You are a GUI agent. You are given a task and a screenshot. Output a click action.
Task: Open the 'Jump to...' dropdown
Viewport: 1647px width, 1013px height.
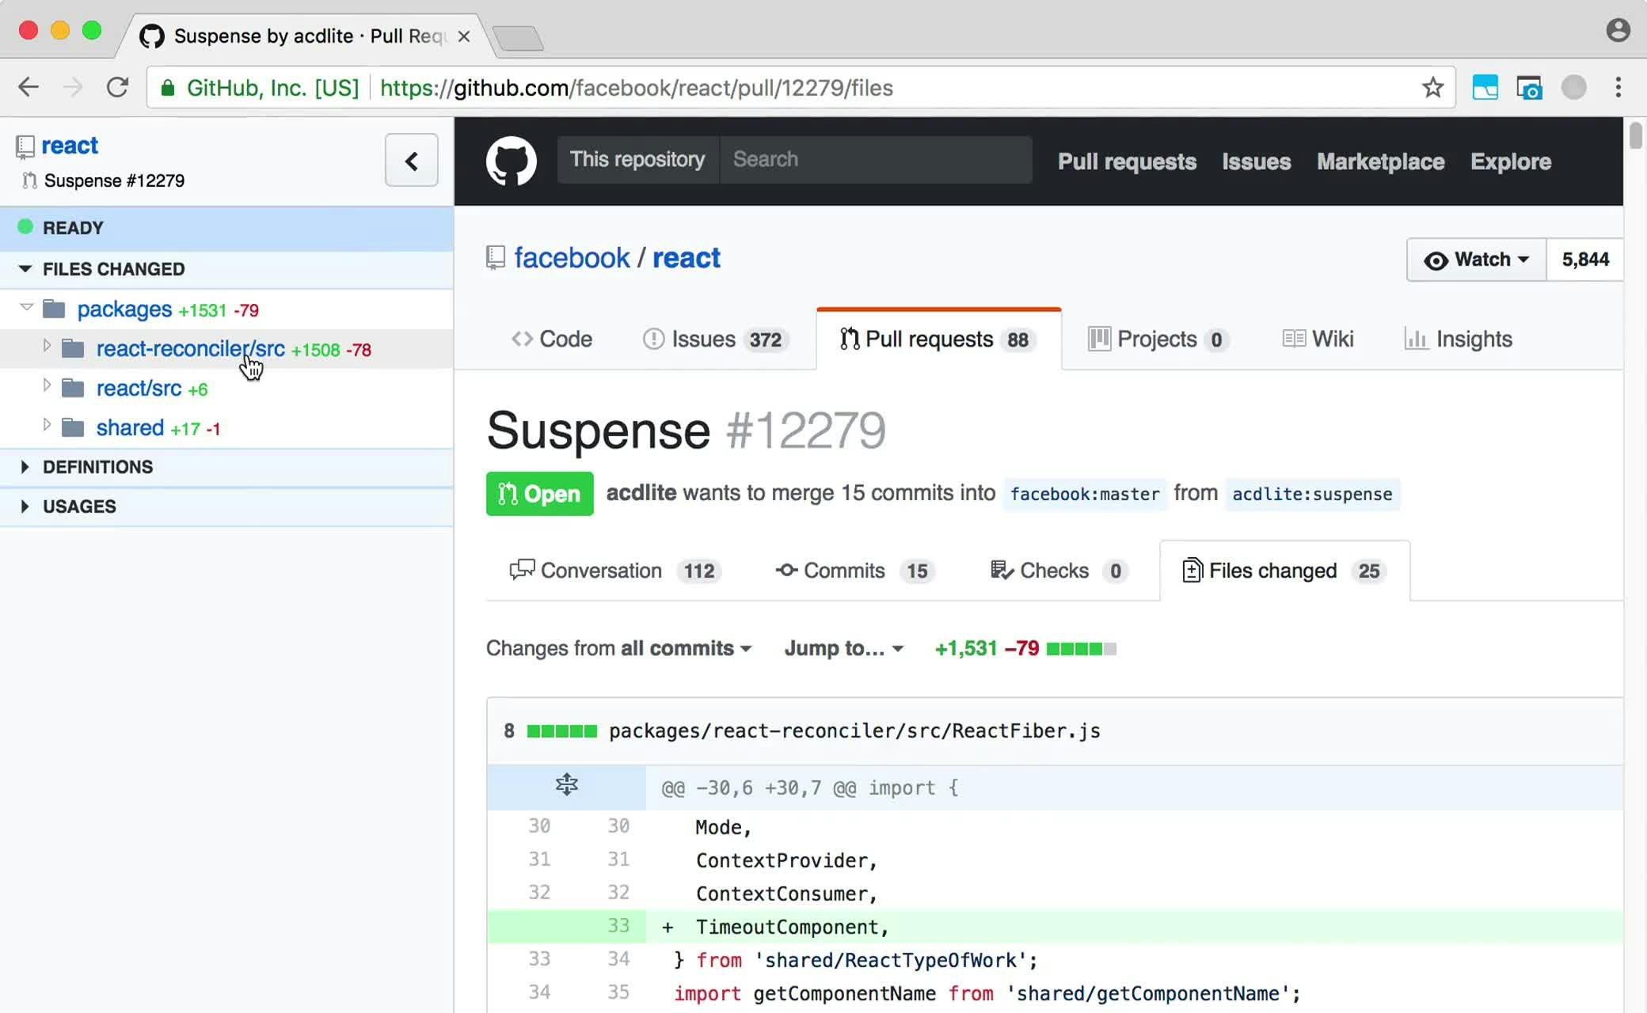(843, 648)
